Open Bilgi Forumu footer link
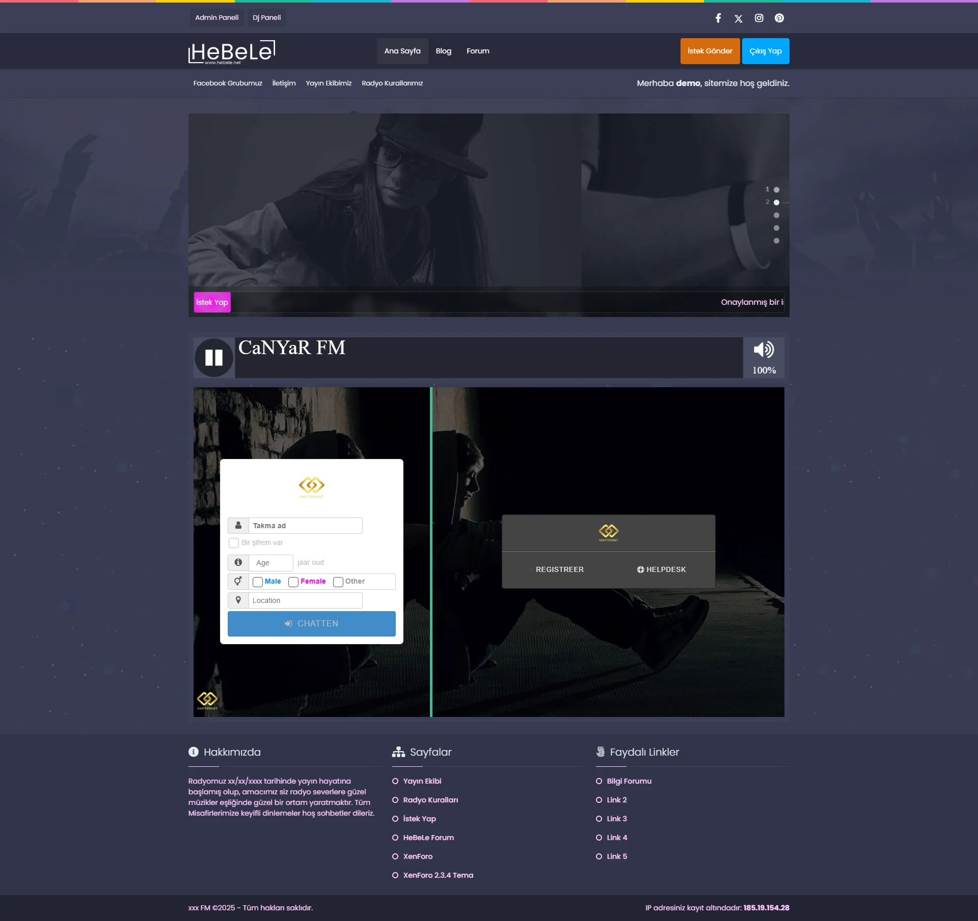Image resolution: width=978 pixels, height=921 pixels. pyautogui.click(x=629, y=781)
